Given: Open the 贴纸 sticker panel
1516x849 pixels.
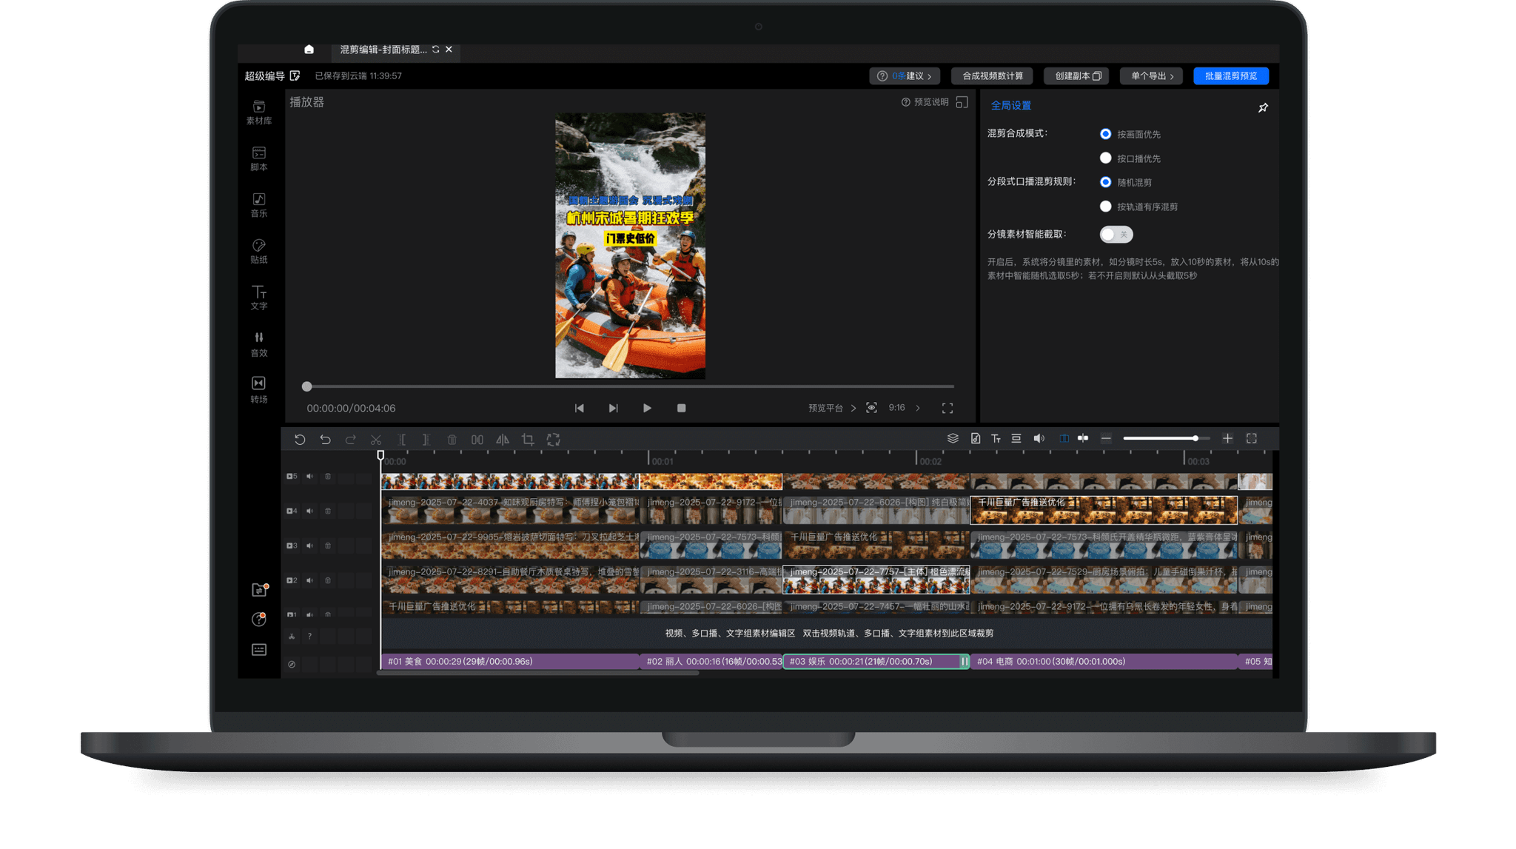Looking at the screenshot, I should click(258, 251).
